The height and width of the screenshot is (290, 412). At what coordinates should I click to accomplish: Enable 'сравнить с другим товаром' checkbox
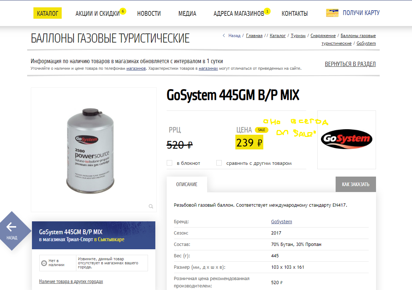[219, 163]
